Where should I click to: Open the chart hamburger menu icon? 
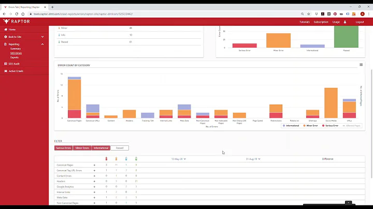click(x=361, y=65)
